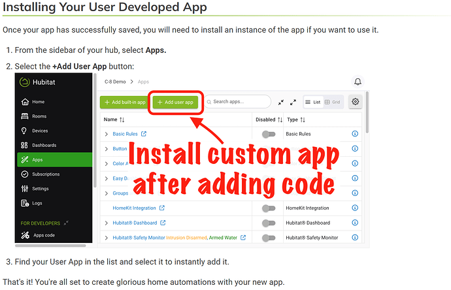Open the gear settings icon
The image size is (451, 290).
click(x=355, y=101)
